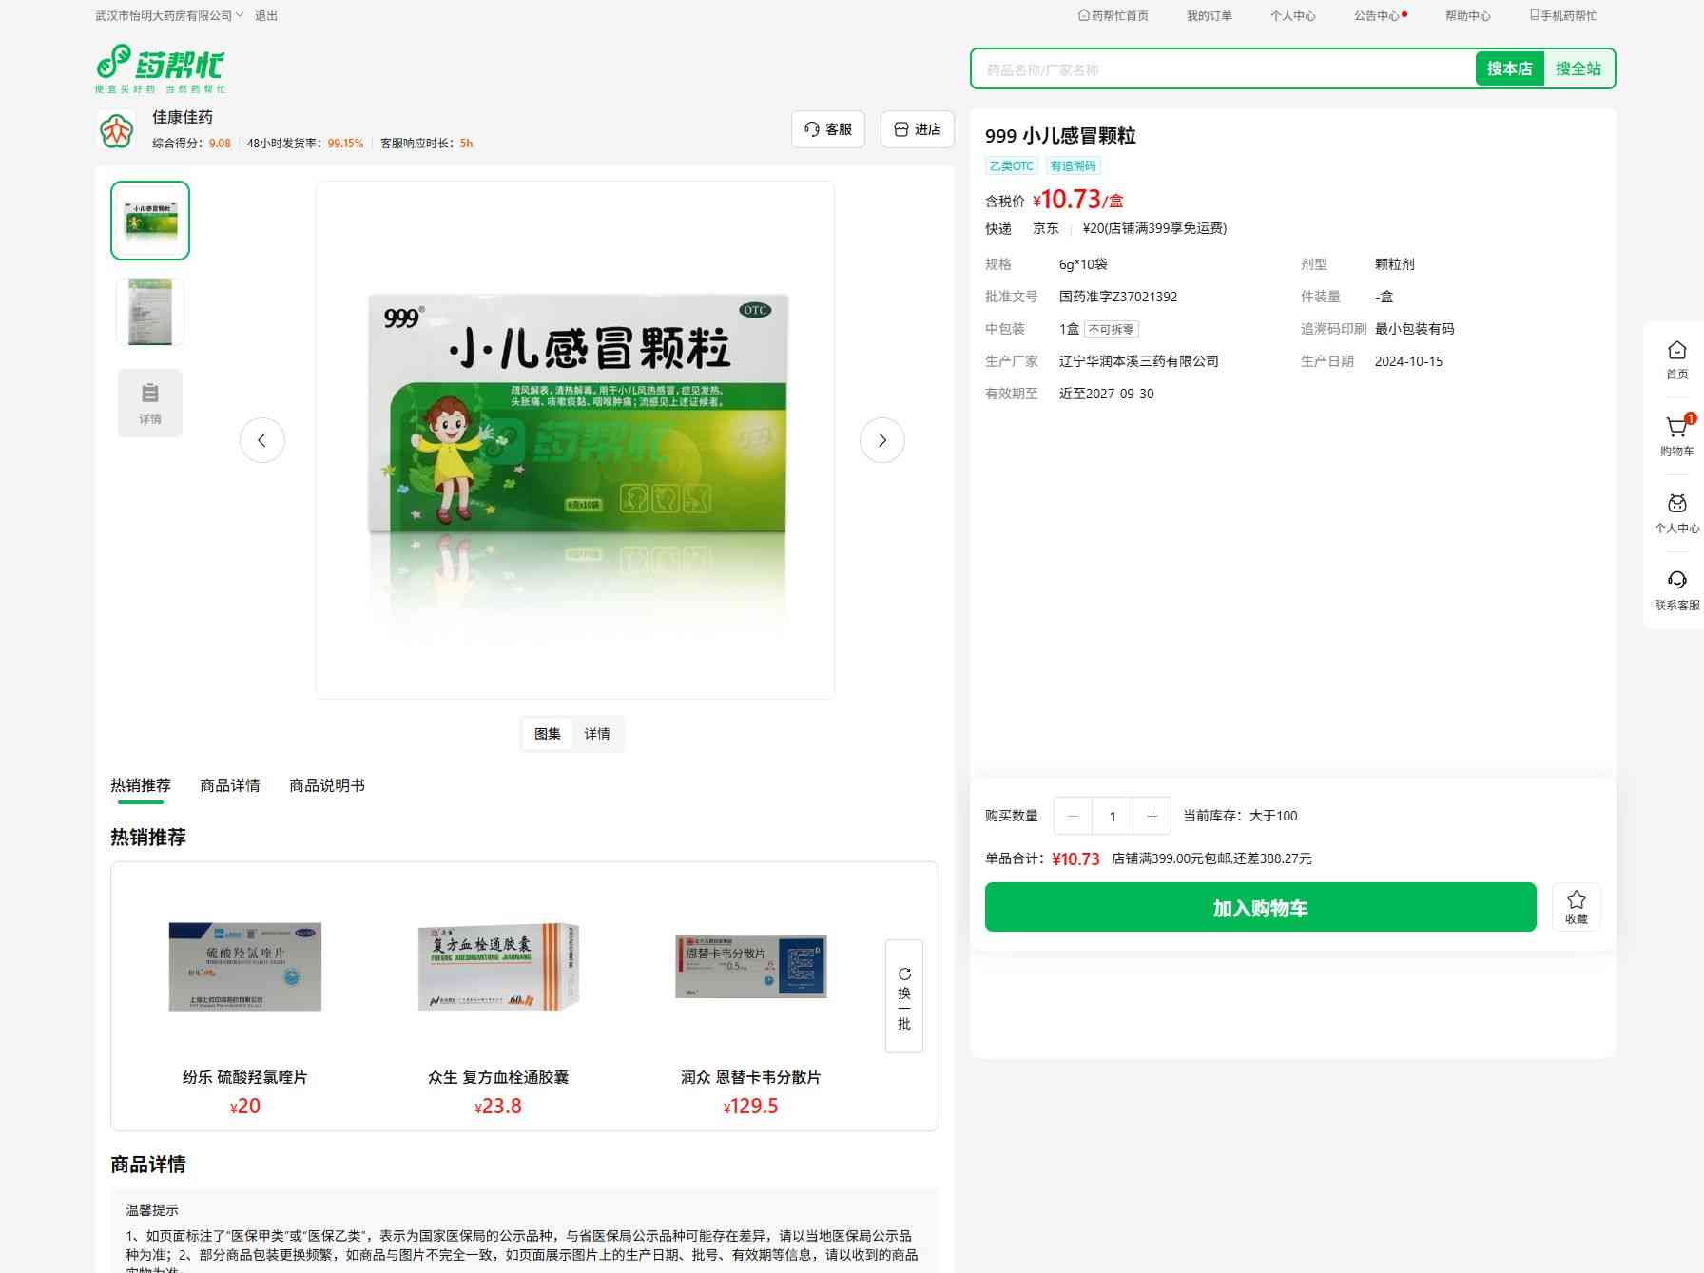The image size is (1704, 1273).
Task: Click the 药帮忙 logo
Action: click(161, 68)
